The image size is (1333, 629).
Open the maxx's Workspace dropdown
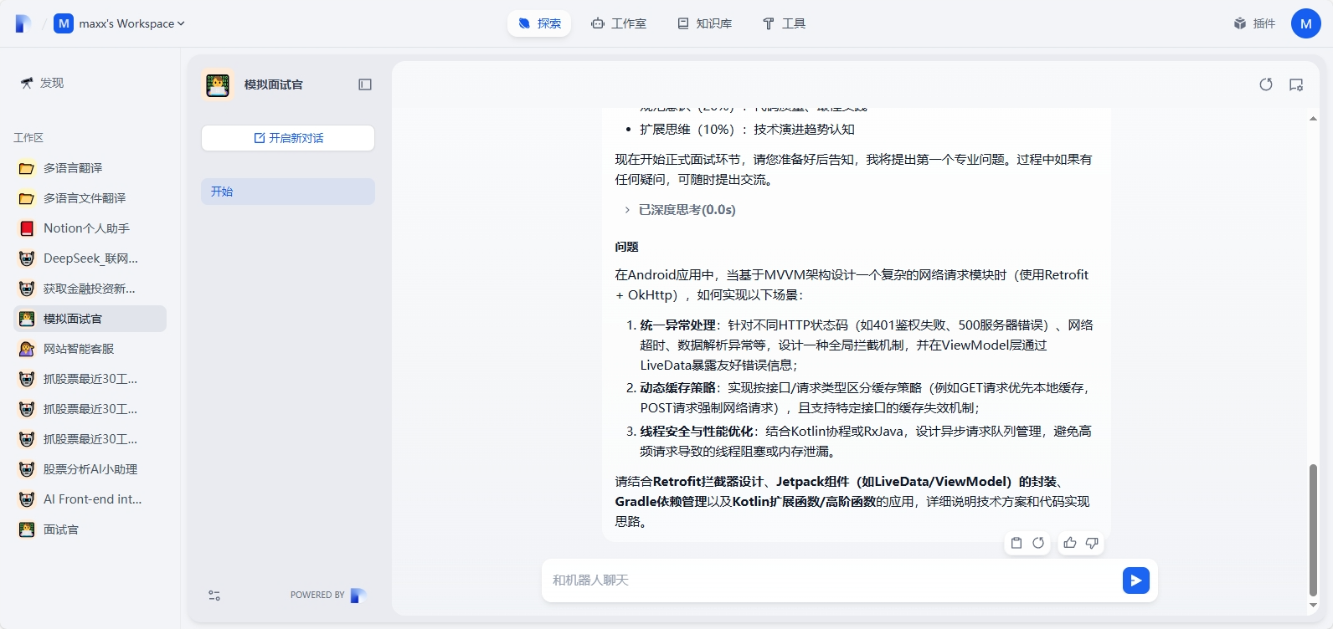pyautogui.click(x=120, y=23)
